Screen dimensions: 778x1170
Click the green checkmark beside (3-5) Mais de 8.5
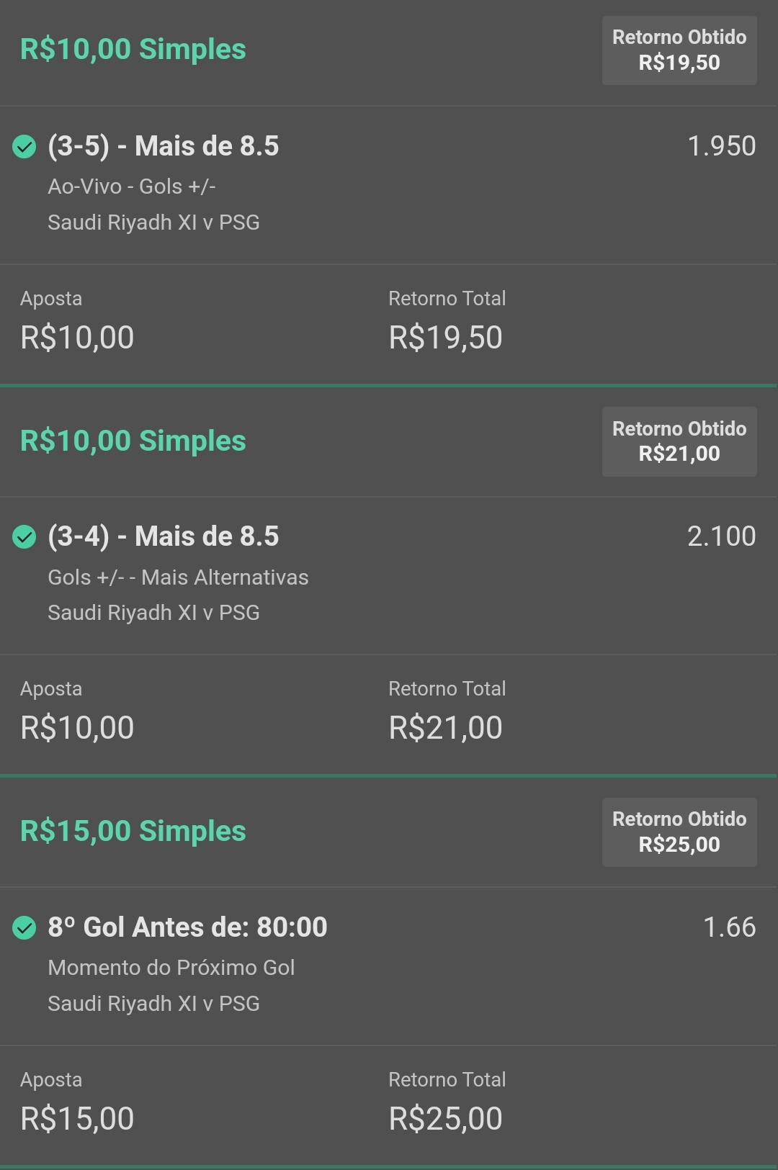tap(24, 147)
